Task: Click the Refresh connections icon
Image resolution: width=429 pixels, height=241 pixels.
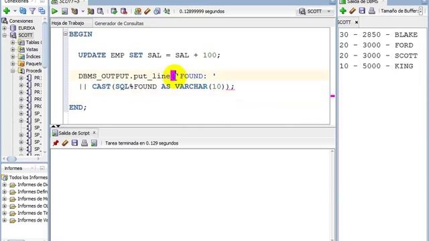Action: pyautogui.click(x=23, y=11)
